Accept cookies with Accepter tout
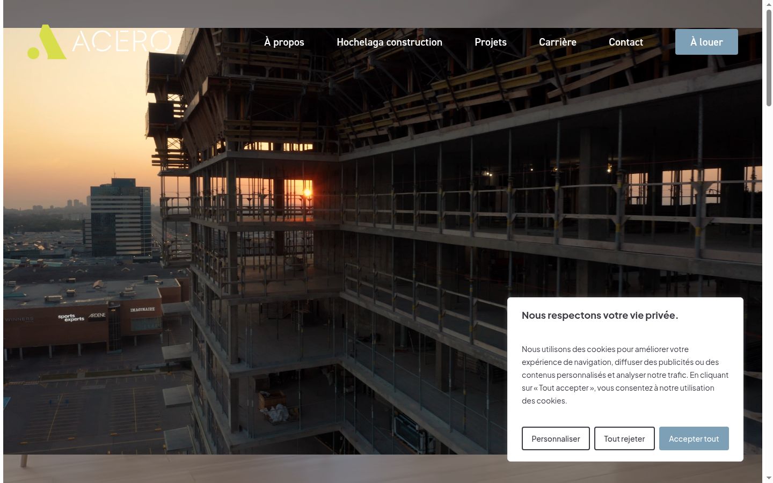Image resolution: width=773 pixels, height=483 pixels. click(694, 438)
